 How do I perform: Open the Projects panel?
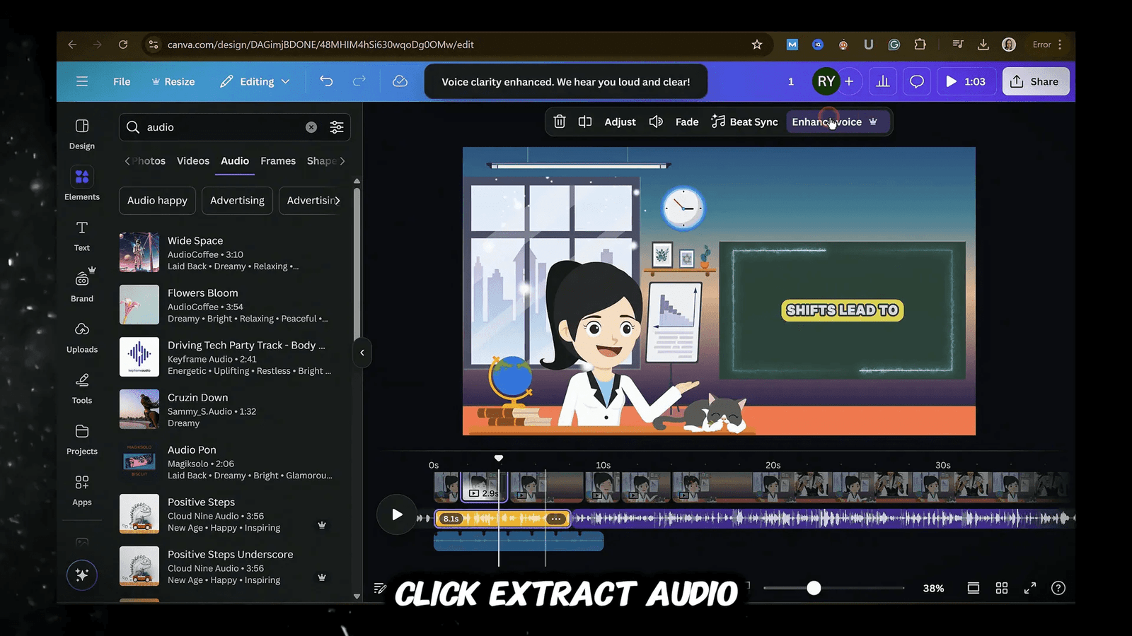click(81, 440)
